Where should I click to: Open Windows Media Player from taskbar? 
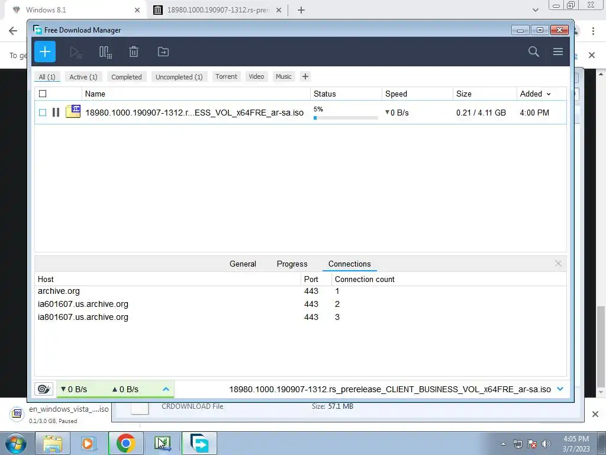coord(89,443)
